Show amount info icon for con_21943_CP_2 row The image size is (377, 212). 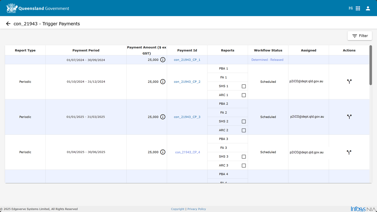coord(163,82)
